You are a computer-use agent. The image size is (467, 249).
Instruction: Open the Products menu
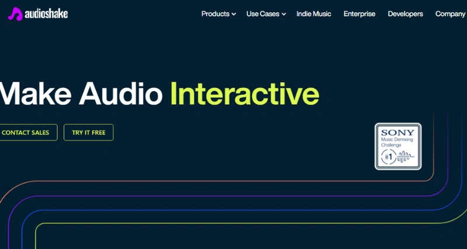215,14
